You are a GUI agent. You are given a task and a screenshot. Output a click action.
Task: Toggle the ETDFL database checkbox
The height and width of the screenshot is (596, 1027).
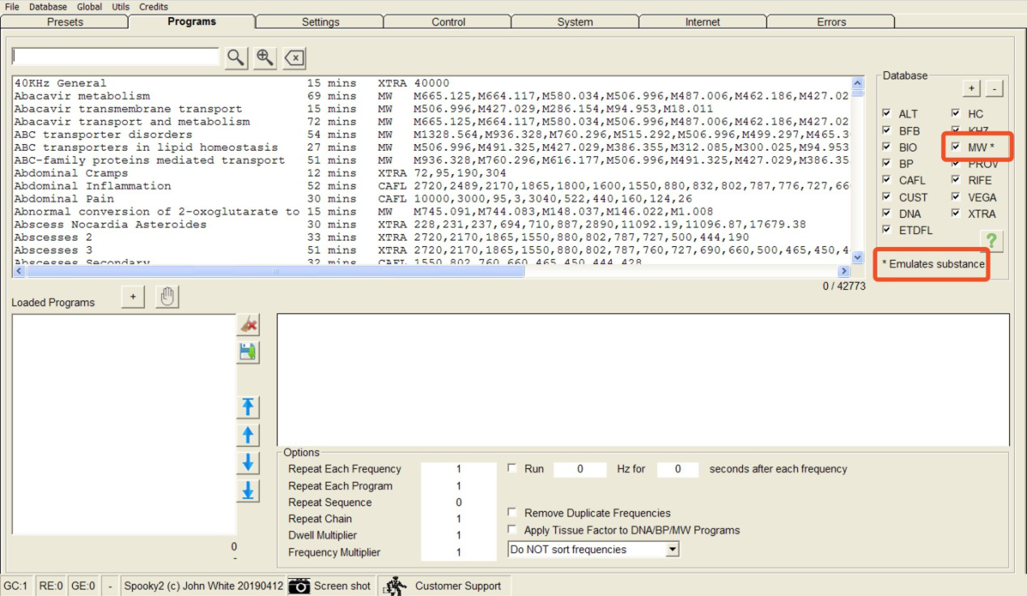[888, 230]
